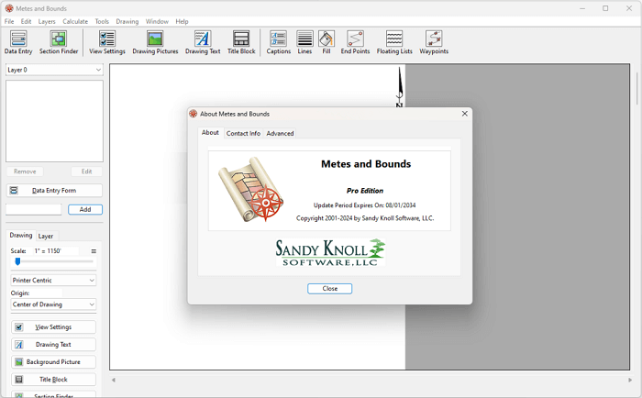Select the Lines tool
Viewport: 642px width, 398px height.
click(304, 42)
